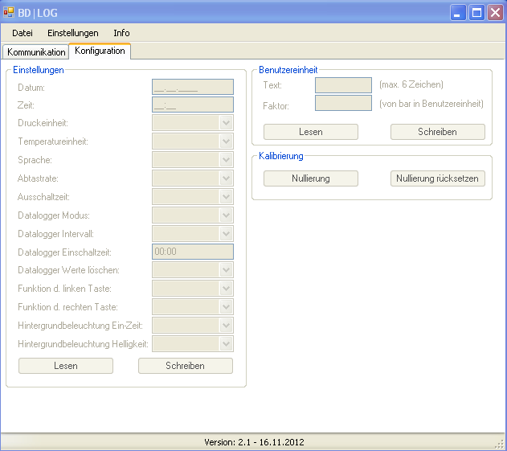Image resolution: width=507 pixels, height=451 pixels.
Task: Click the Kalibrierung group title
Action: [x=281, y=156]
